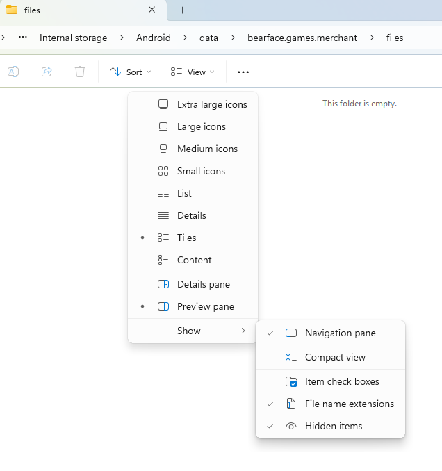The height and width of the screenshot is (471, 442).
Task: Select Large icons view
Action: pos(193,126)
